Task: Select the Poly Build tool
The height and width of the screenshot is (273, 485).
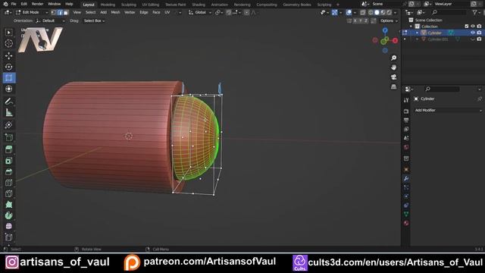Action: click(8, 205)
